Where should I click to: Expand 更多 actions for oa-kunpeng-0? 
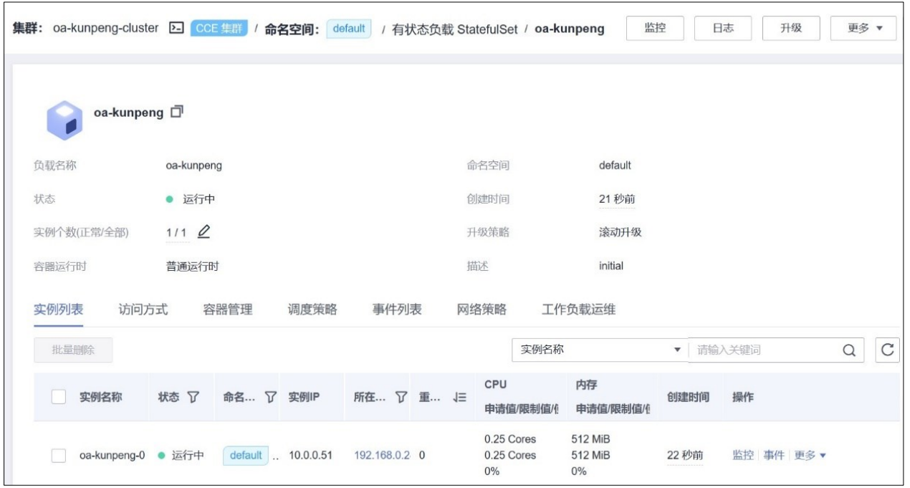pos(810,455)
